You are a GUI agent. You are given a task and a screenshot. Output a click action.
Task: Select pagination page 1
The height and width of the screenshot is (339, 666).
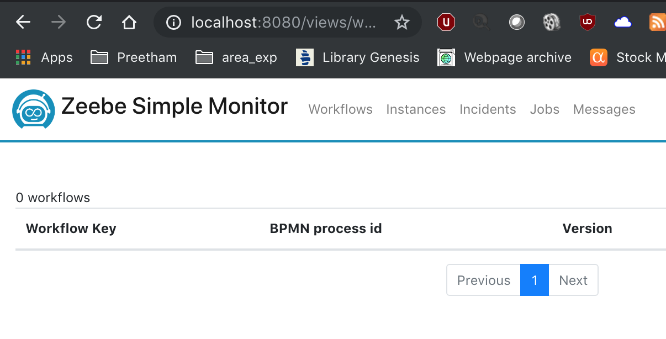click(534, 280)
